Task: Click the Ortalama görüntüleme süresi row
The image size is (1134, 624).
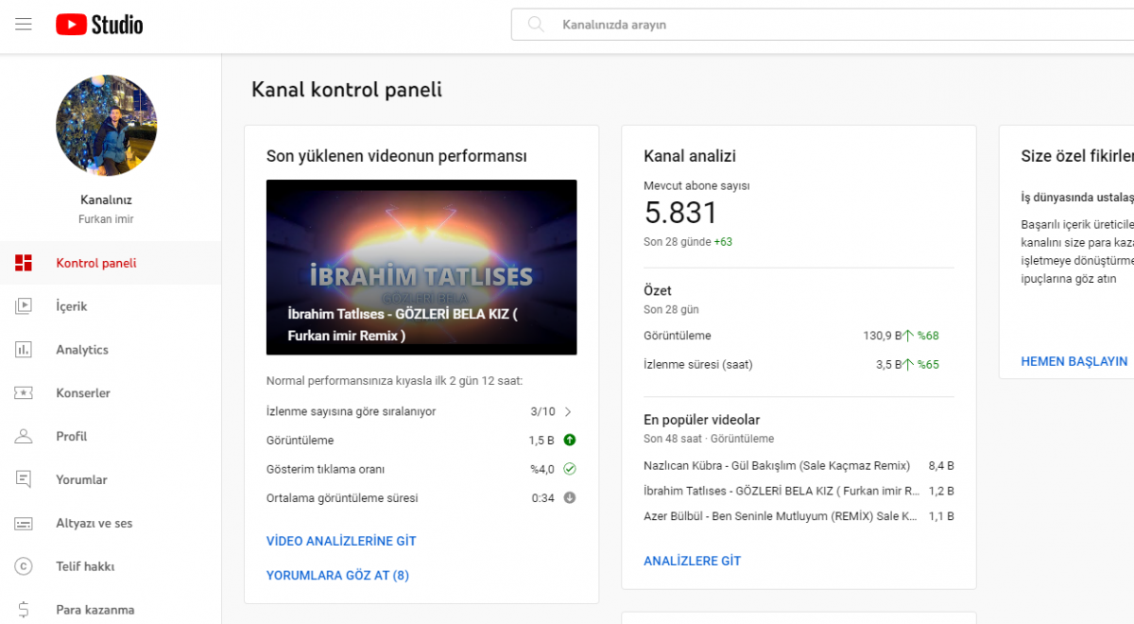Action: [x=421, y=497]
